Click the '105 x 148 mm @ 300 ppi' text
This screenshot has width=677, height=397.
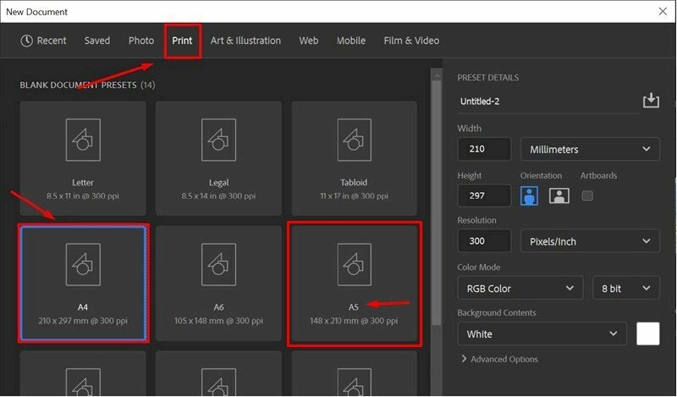click(218, 321)
